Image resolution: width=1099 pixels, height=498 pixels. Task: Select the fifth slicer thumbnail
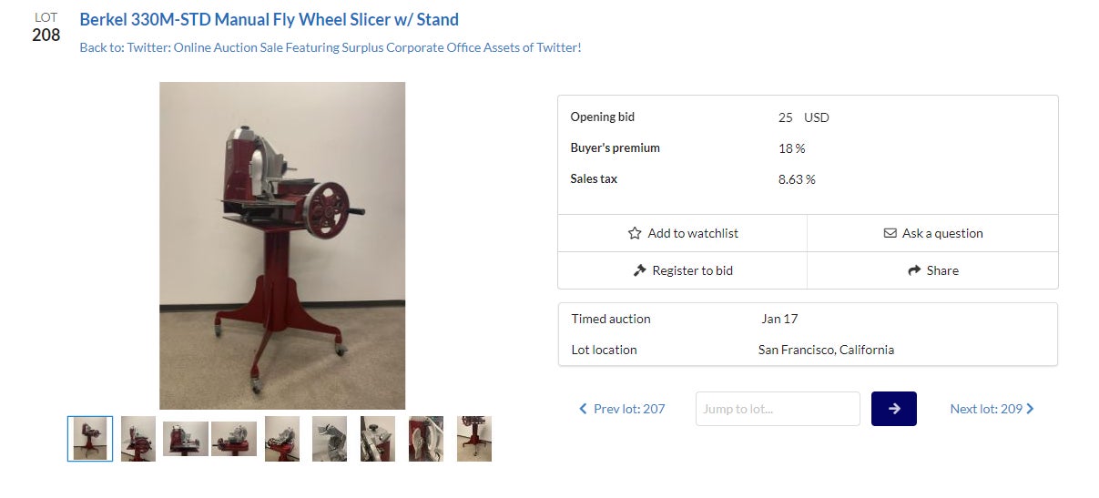(282, 439)
